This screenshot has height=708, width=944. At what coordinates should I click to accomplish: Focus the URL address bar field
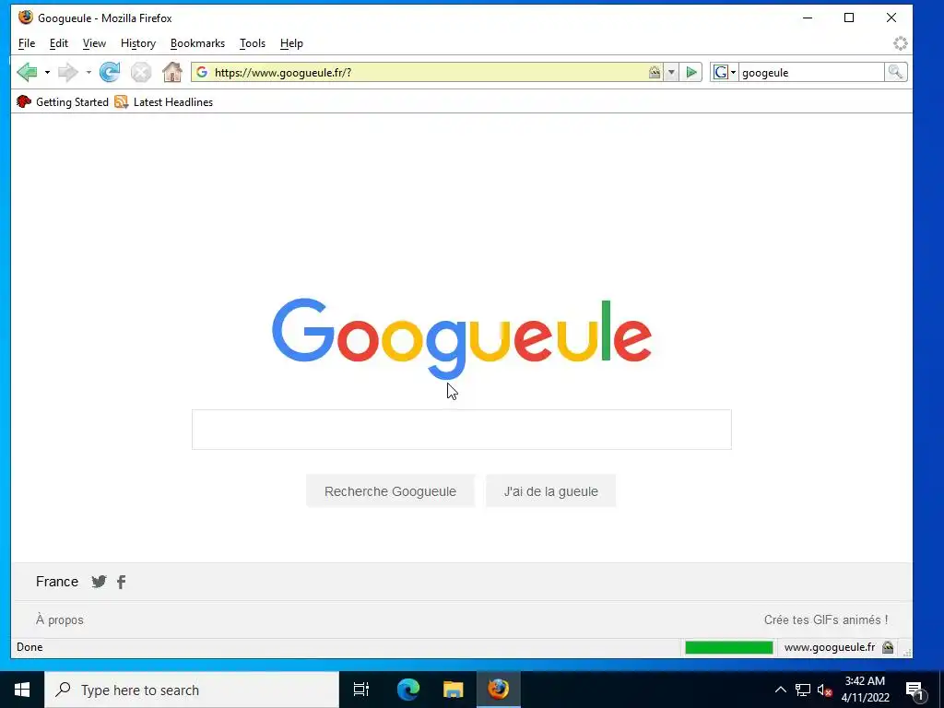[x=428, y=72]
